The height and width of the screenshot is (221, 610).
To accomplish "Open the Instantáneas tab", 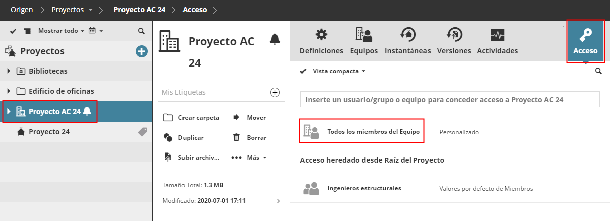I will (x=407, y=41).
